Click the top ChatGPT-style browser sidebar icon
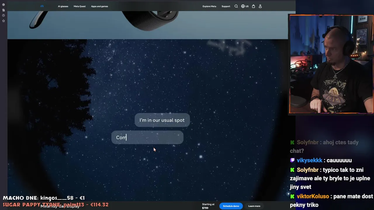Image resolution: width=374 pixels, height=210 pixels. coord(4,5)
